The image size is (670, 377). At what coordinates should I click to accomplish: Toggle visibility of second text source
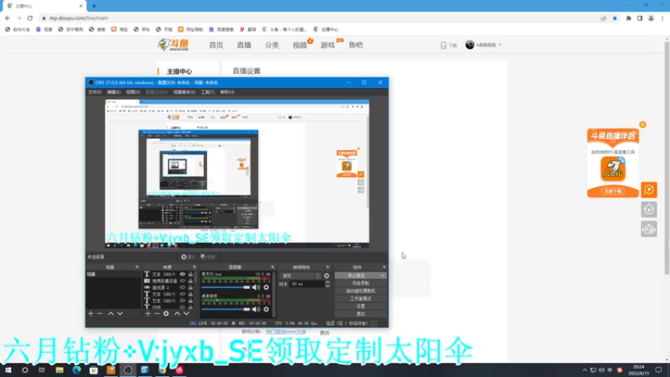pyautogui.click(x=183, y=294)
